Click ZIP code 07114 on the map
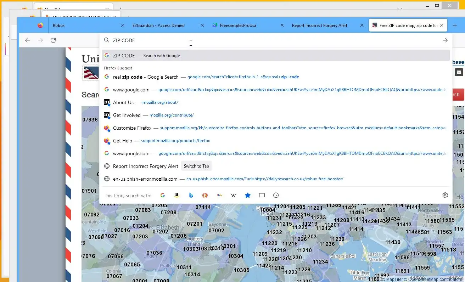465x282 pixels. tap(203, 207)
